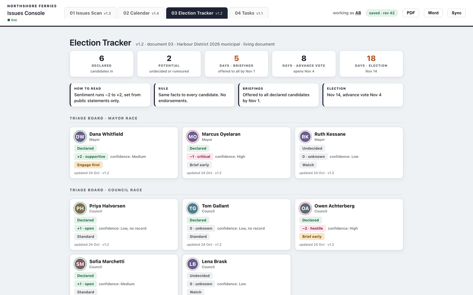Switch to the 02 Calendar tab
The width and height of the screenshot is (473, 295).
(x=141, y=13)
